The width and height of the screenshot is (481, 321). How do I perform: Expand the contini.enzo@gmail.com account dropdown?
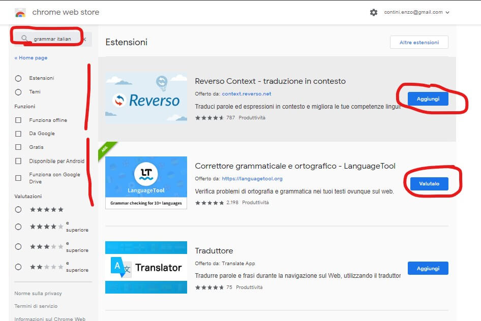click(x=417, y=12)
